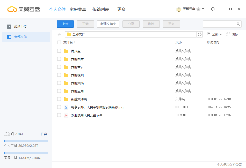This screenshot has width=246, height=168.
Task: Click the pdf file icon
Action: tap(66, 115)
